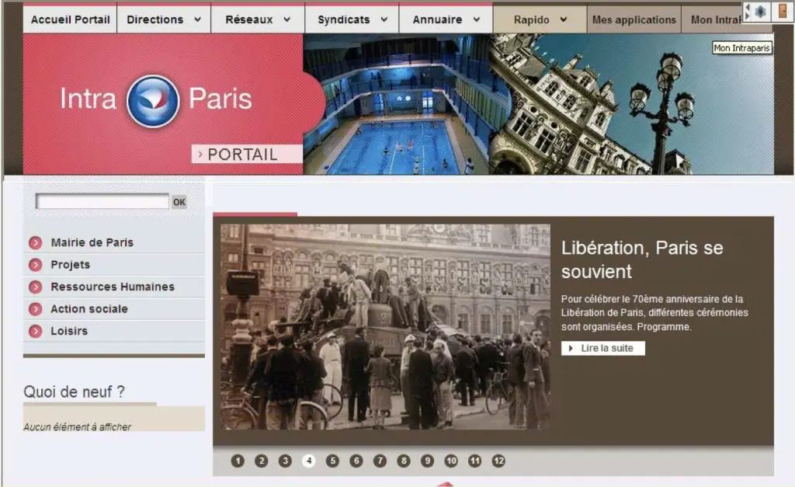Click the PORTAIL link under the logo
Viewport: 795px width, 487px height.
(247, 155)
